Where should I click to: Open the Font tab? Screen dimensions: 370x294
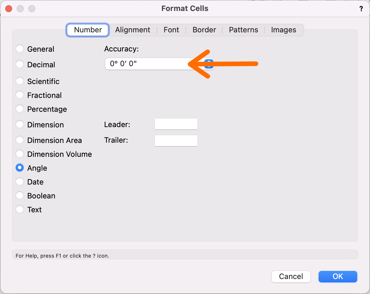pyautogui.click(x=171, y=30)
